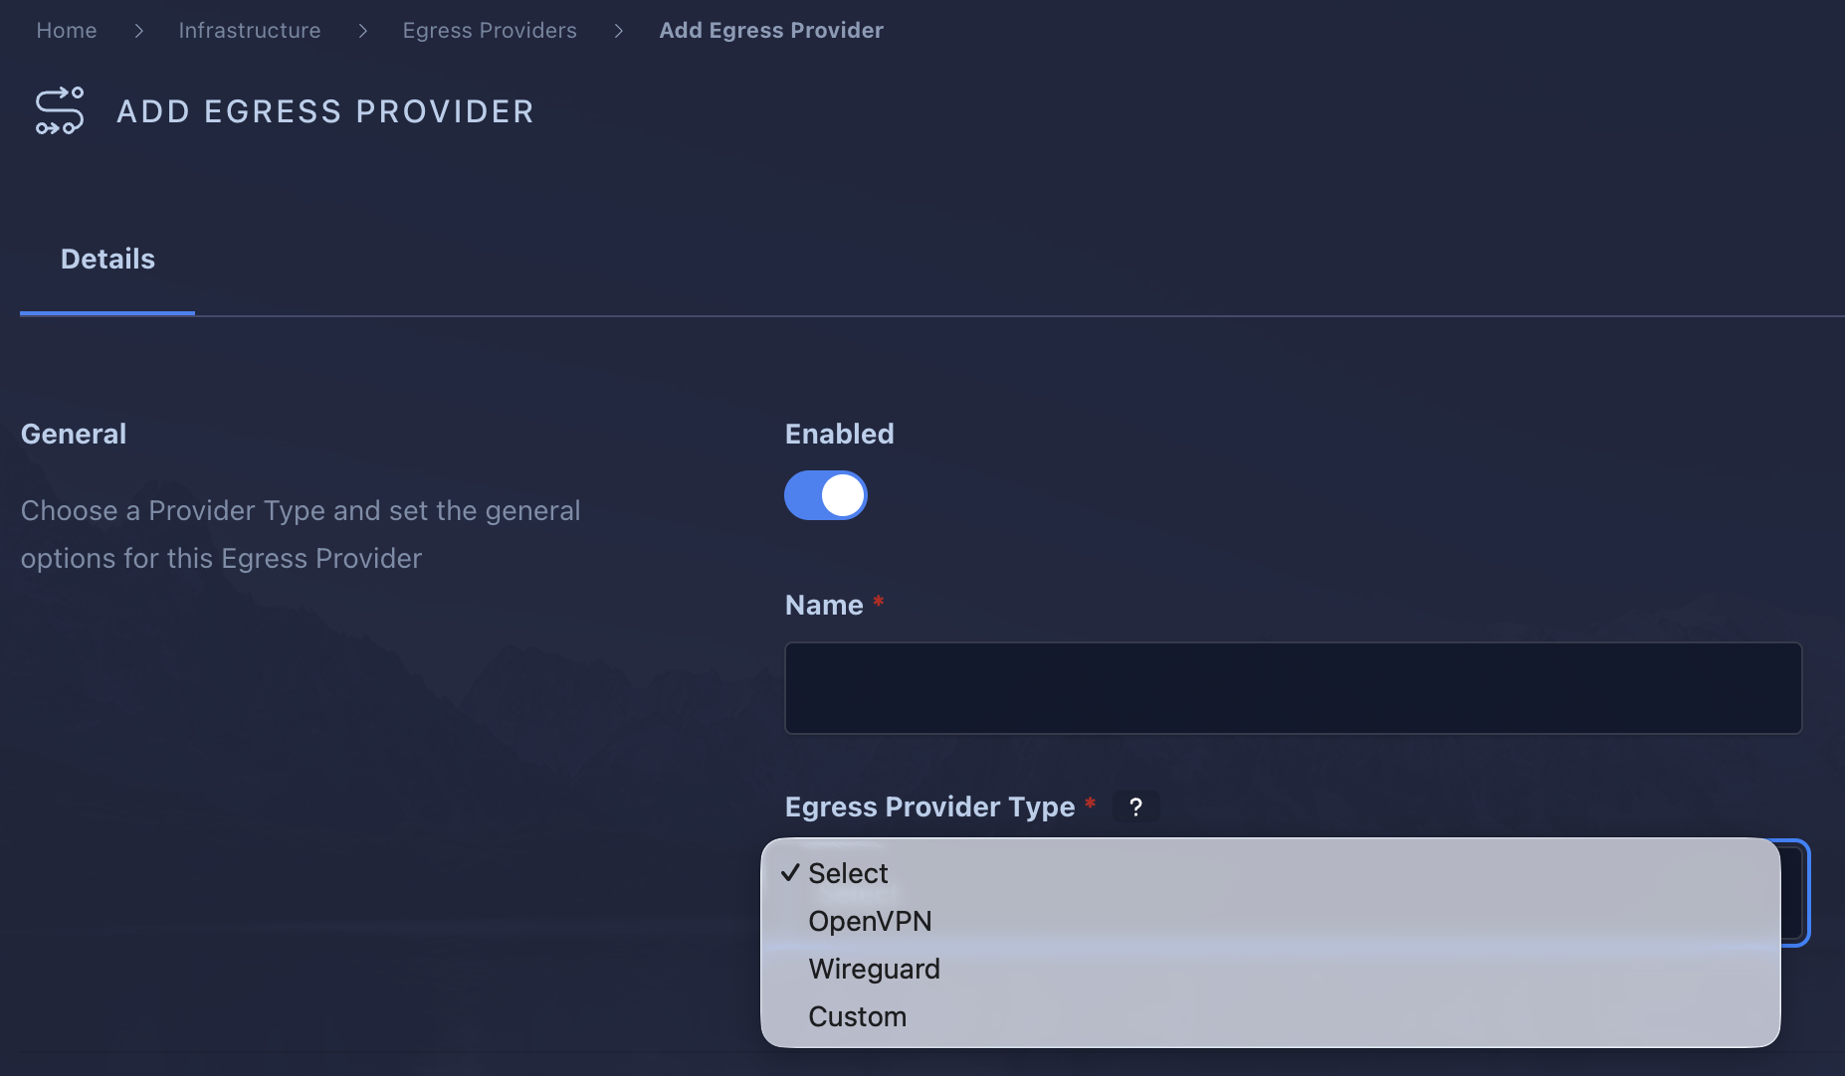Image resolution: width=1845 pixels, height=1076 pixels.
Task: Switch to the Details tab
Action: coord(107,259)
